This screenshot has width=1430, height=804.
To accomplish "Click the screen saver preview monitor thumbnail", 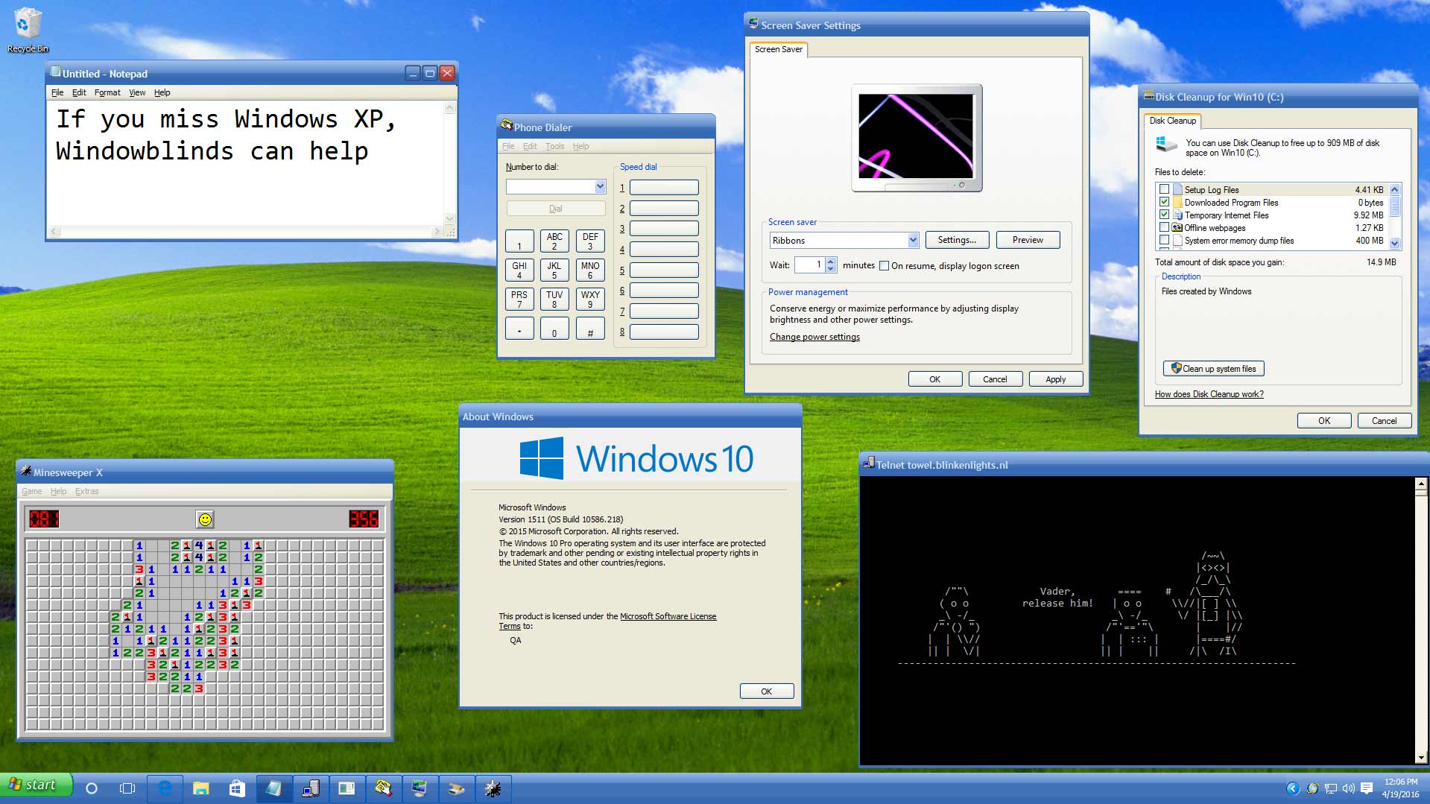I will click(917, 138).
